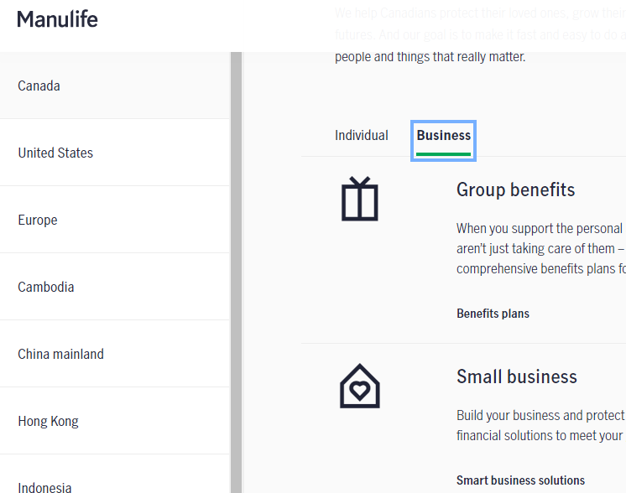Screen dimensions: 626x493
Task: Select the Business tab
Action: coord(444,140)
